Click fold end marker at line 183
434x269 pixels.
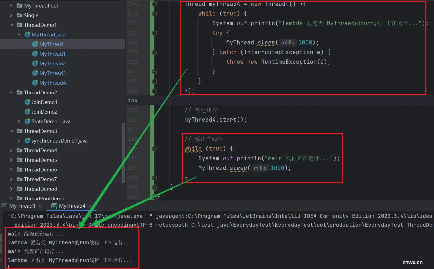[x=154, y=91]
